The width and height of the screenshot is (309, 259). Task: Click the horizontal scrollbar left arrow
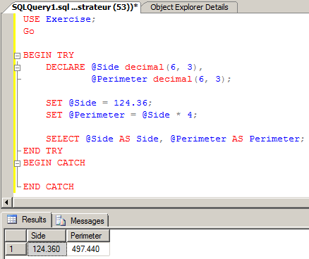click(x=6, y=202)
